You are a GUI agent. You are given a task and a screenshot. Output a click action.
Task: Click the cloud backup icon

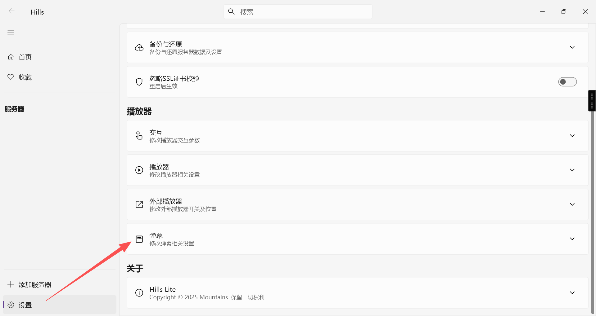tap(139, 48)
